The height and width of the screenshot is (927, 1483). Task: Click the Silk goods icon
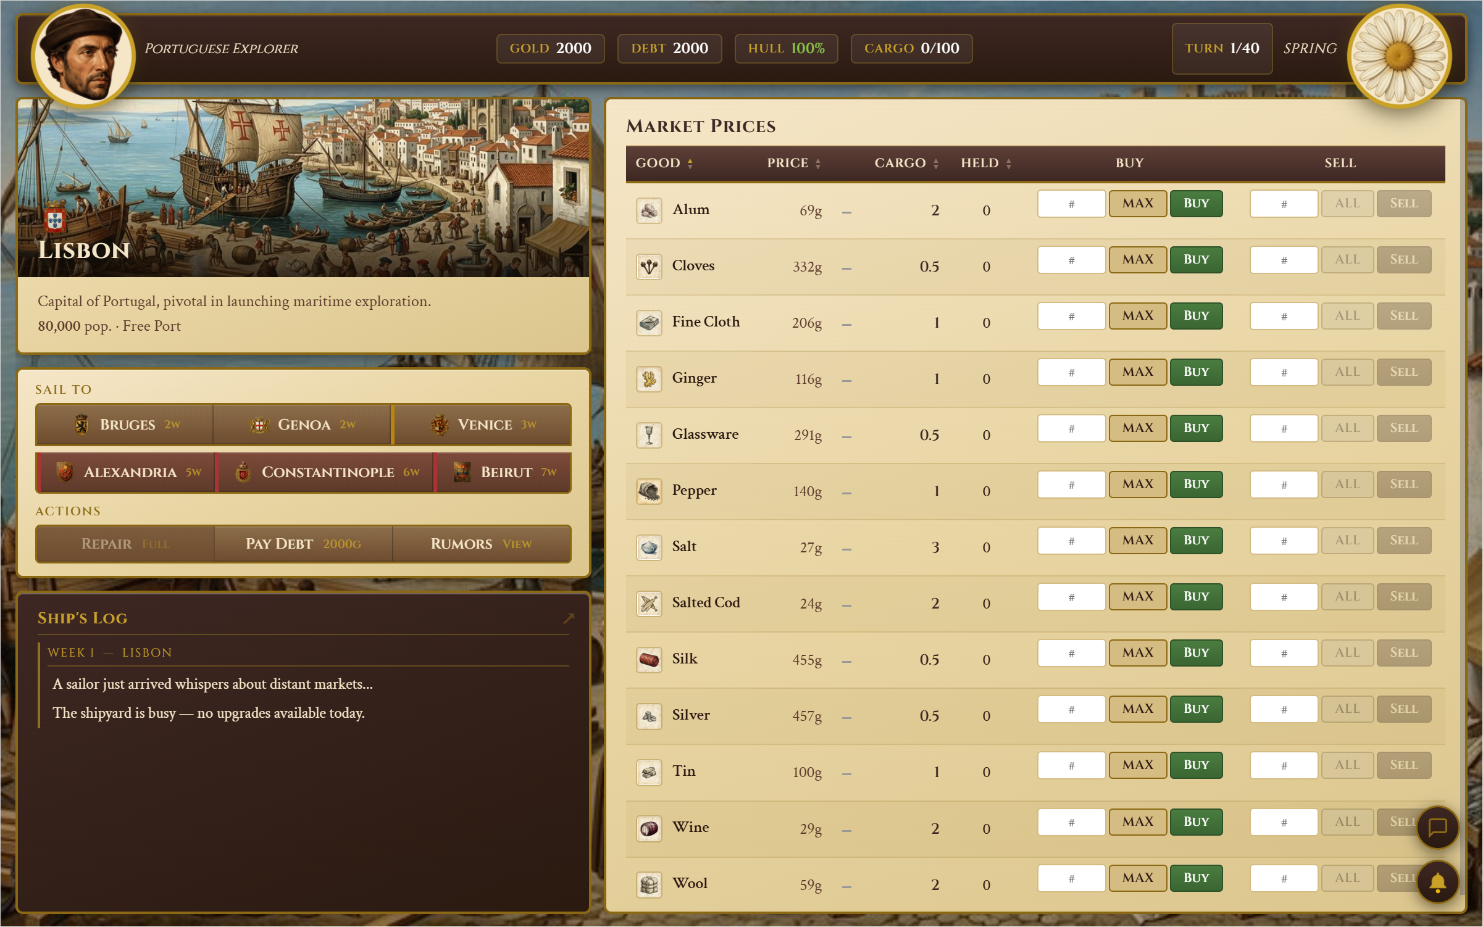[649, 660]
